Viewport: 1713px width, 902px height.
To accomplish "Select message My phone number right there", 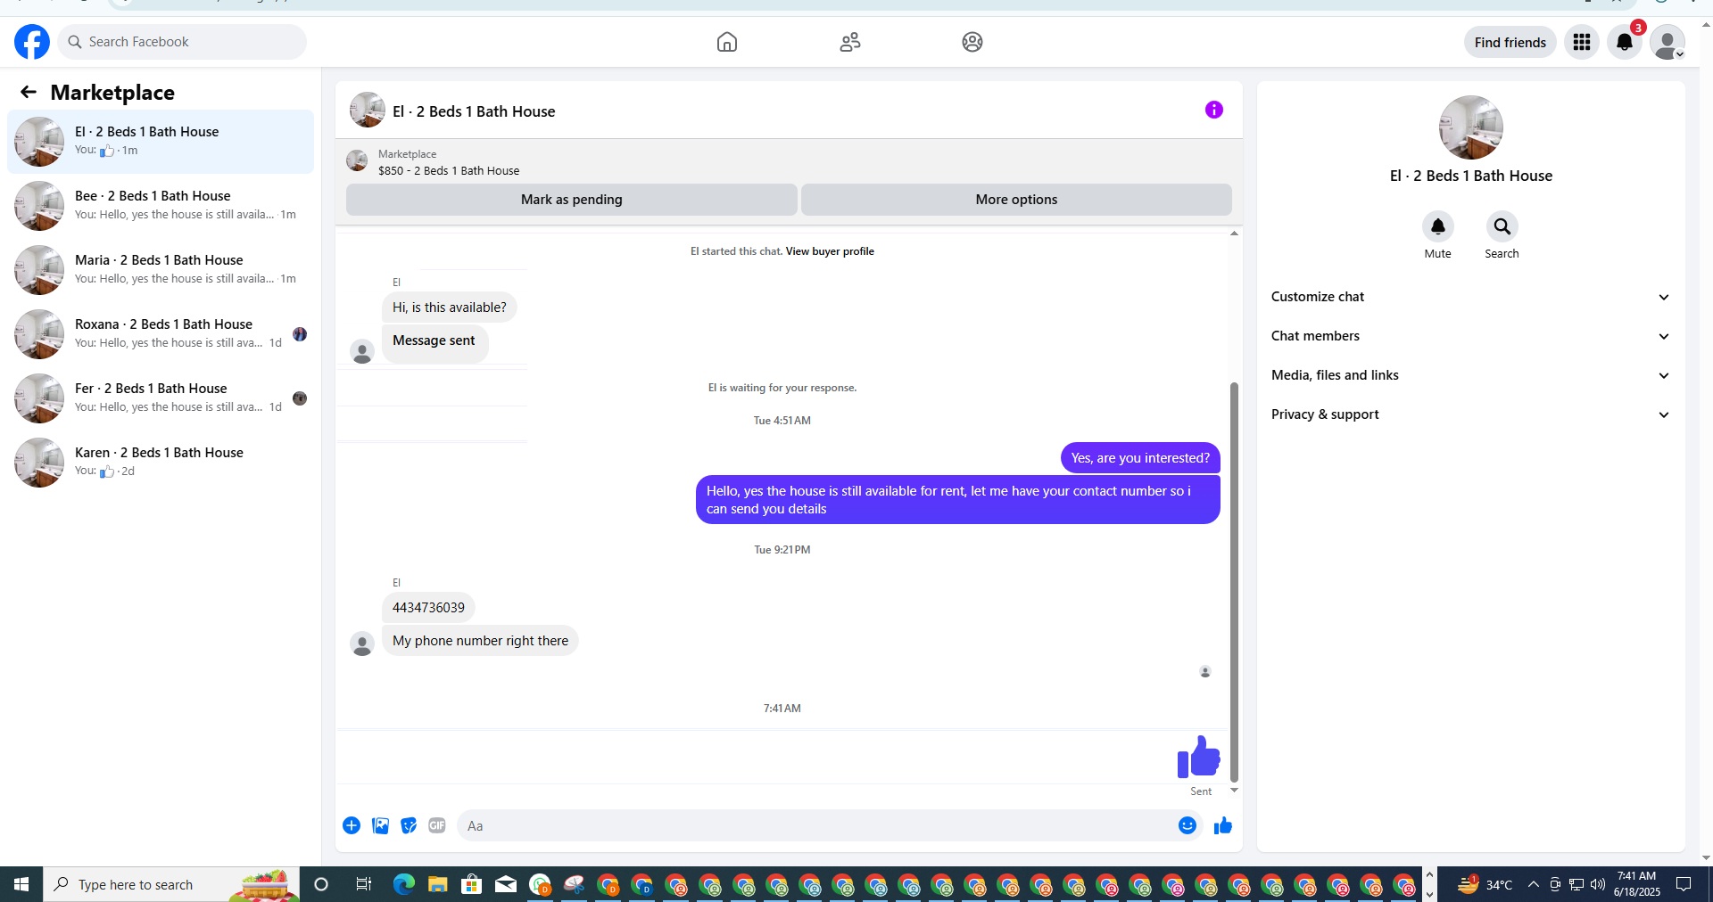I will 480,641.
